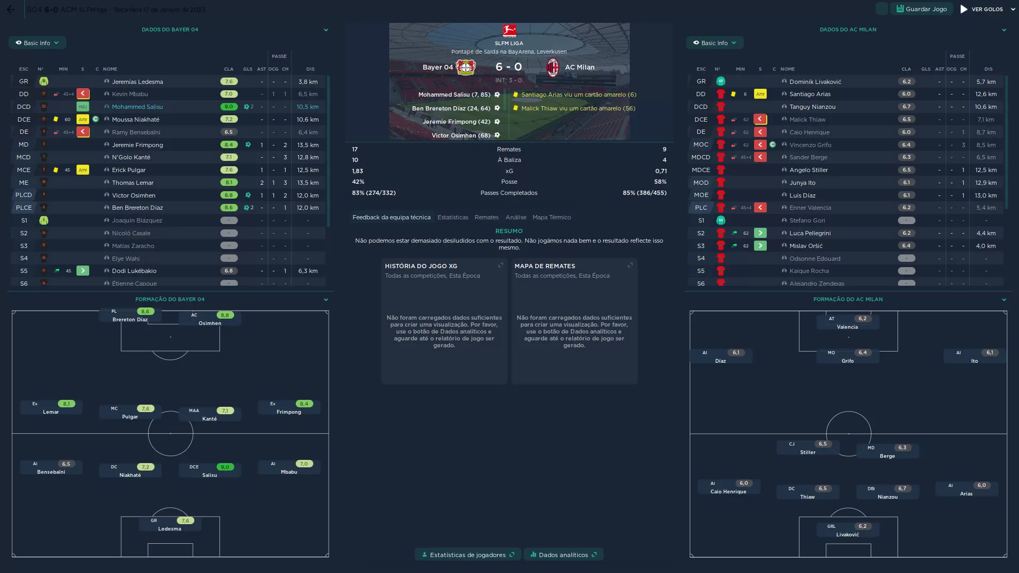Click Jeremie Frimpong (42) goal event
1019x573 pixels.
point(457,122)
